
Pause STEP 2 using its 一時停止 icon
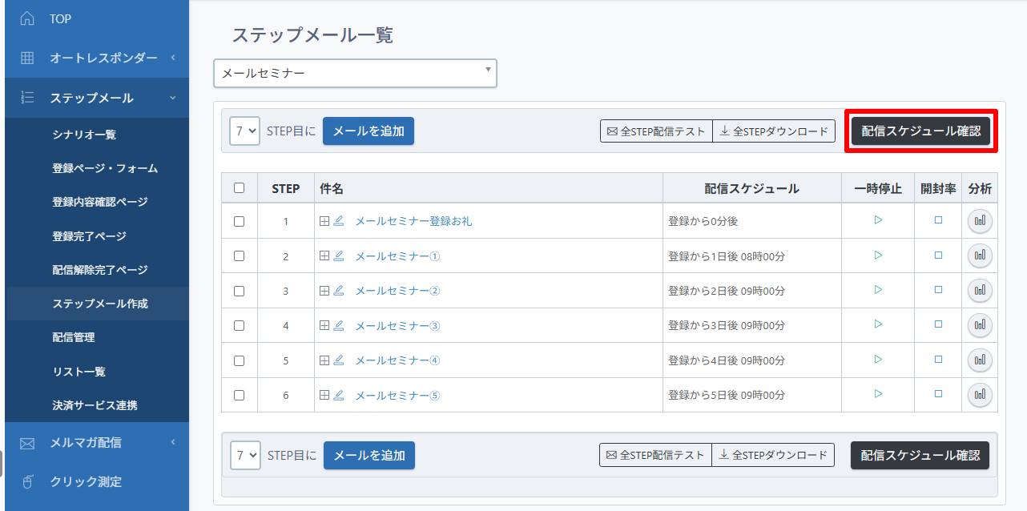(x=878, y=255)
